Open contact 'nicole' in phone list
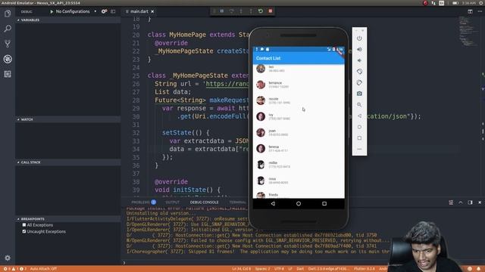The height and width of the screenshot is (272, 485). 299,100
